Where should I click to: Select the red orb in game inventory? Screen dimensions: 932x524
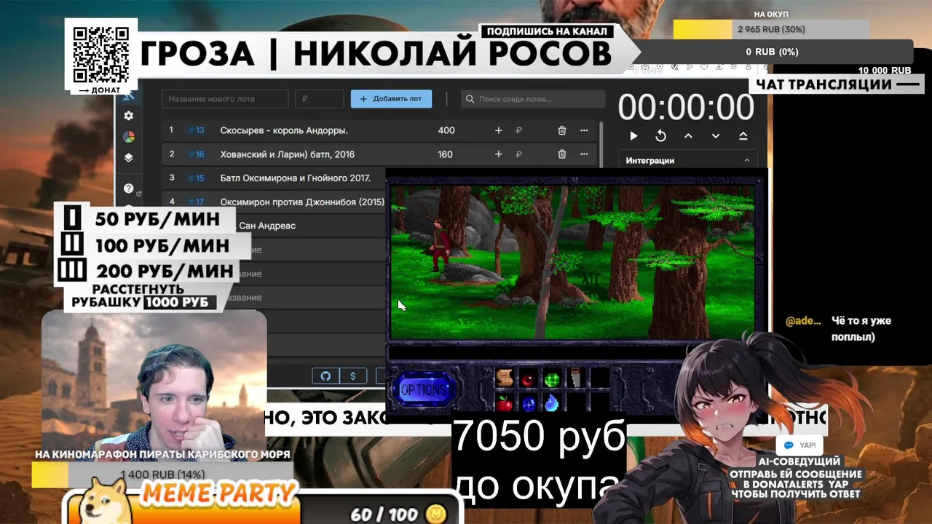[528, 380]
